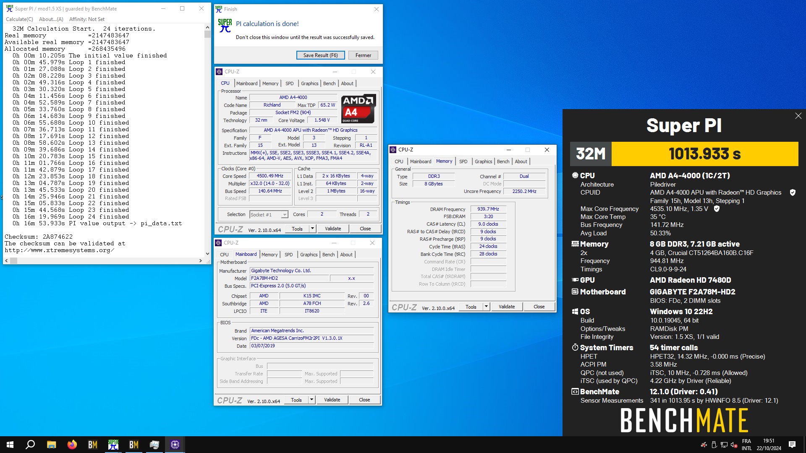Open the notification center icon

click(792, 445)
